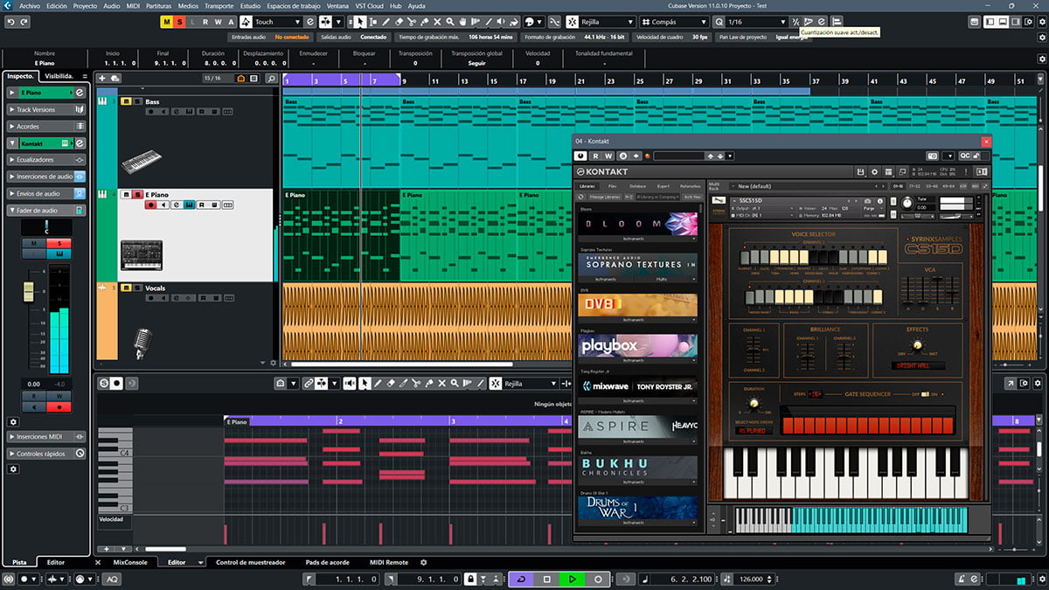1049x590 pixels.
Task: Enable record on the E Piano track
Action: coord(150,205)
